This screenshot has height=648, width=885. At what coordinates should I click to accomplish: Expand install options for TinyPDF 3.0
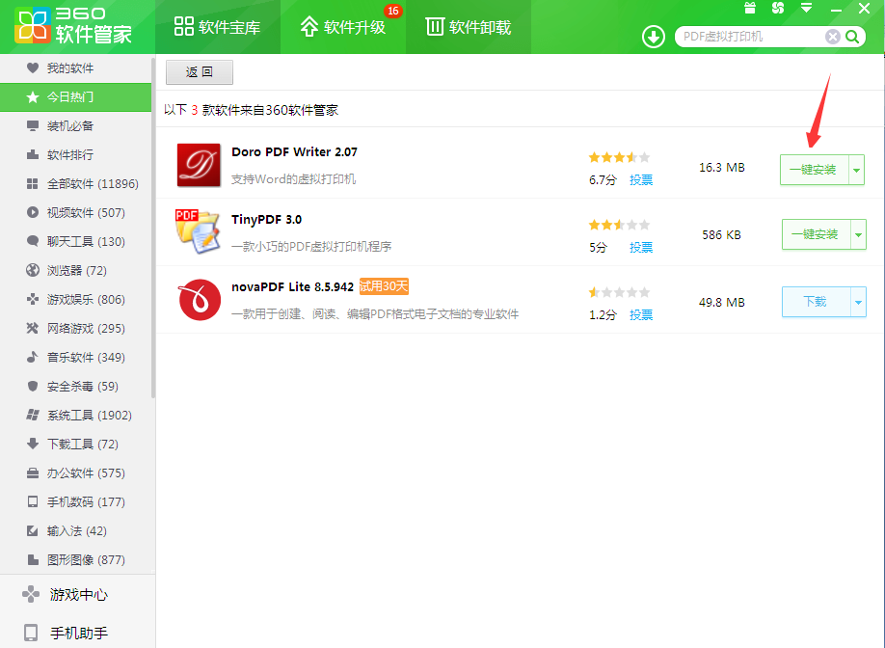pos(858,235)
